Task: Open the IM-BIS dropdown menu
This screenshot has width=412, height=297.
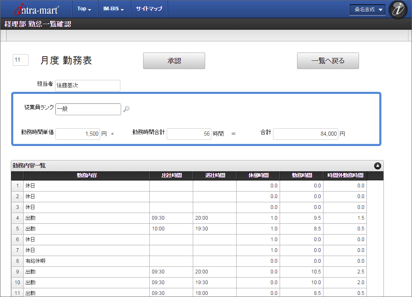Action: (114, 9)
